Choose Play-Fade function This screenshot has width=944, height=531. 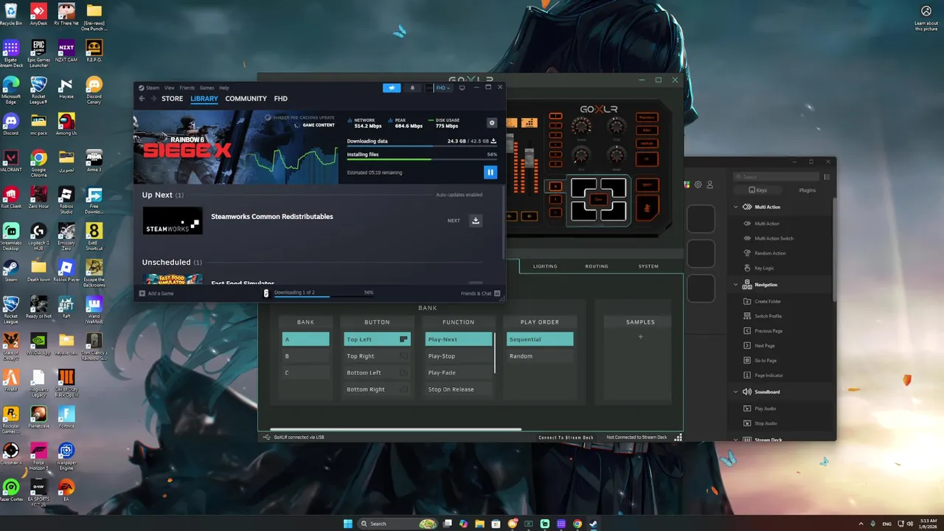pos(458,372)
